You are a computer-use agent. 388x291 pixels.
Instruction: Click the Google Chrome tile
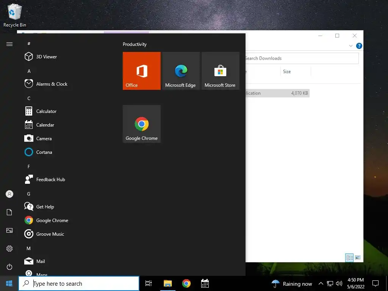point(142,124)
